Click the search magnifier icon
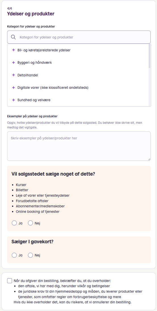The height and width of the screenshot is (311, 157). [13, 37]
